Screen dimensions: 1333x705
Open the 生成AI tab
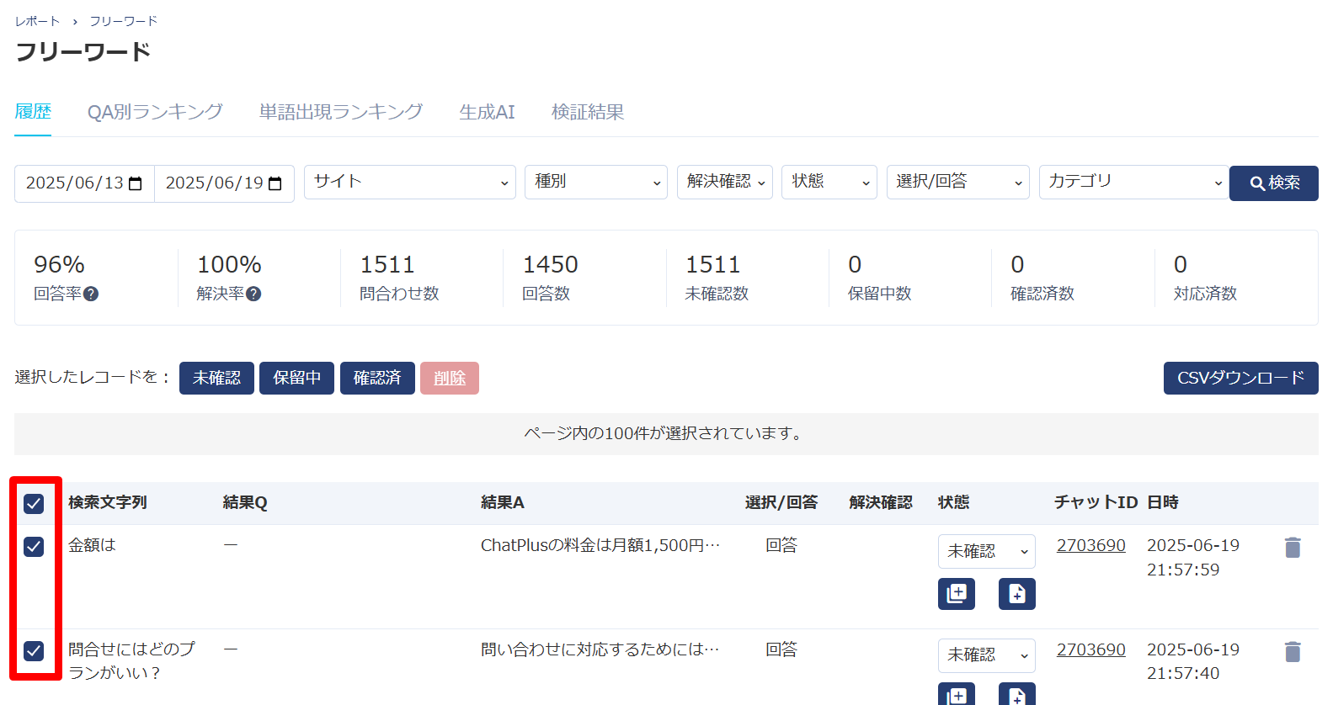[487, 112]
